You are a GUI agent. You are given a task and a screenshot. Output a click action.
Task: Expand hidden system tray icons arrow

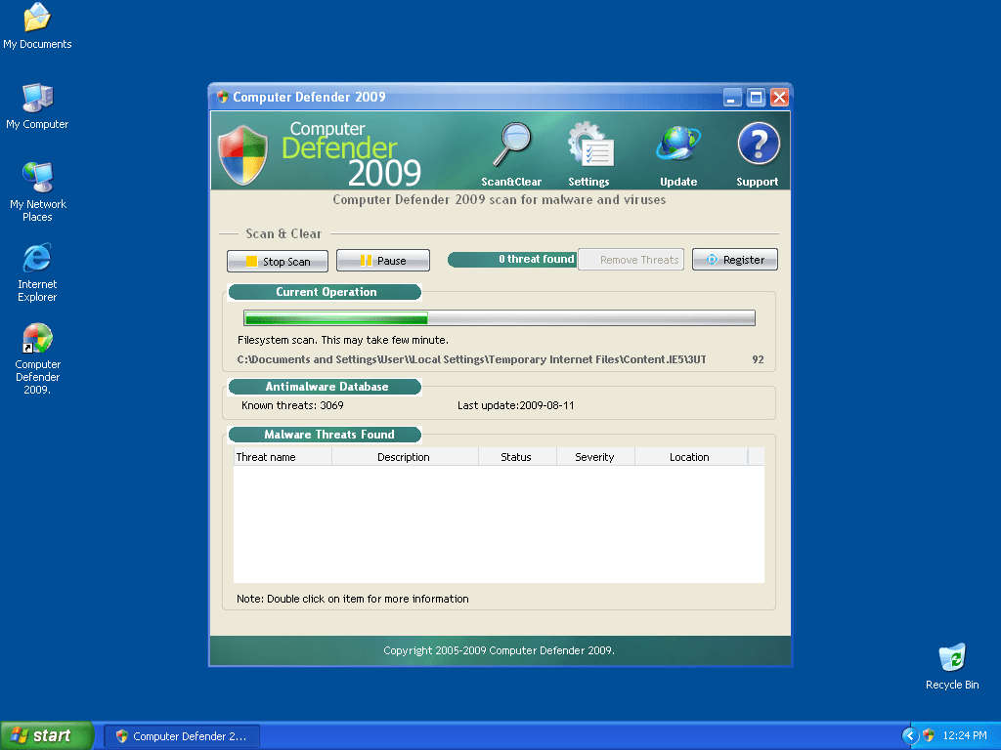(910, 735)
